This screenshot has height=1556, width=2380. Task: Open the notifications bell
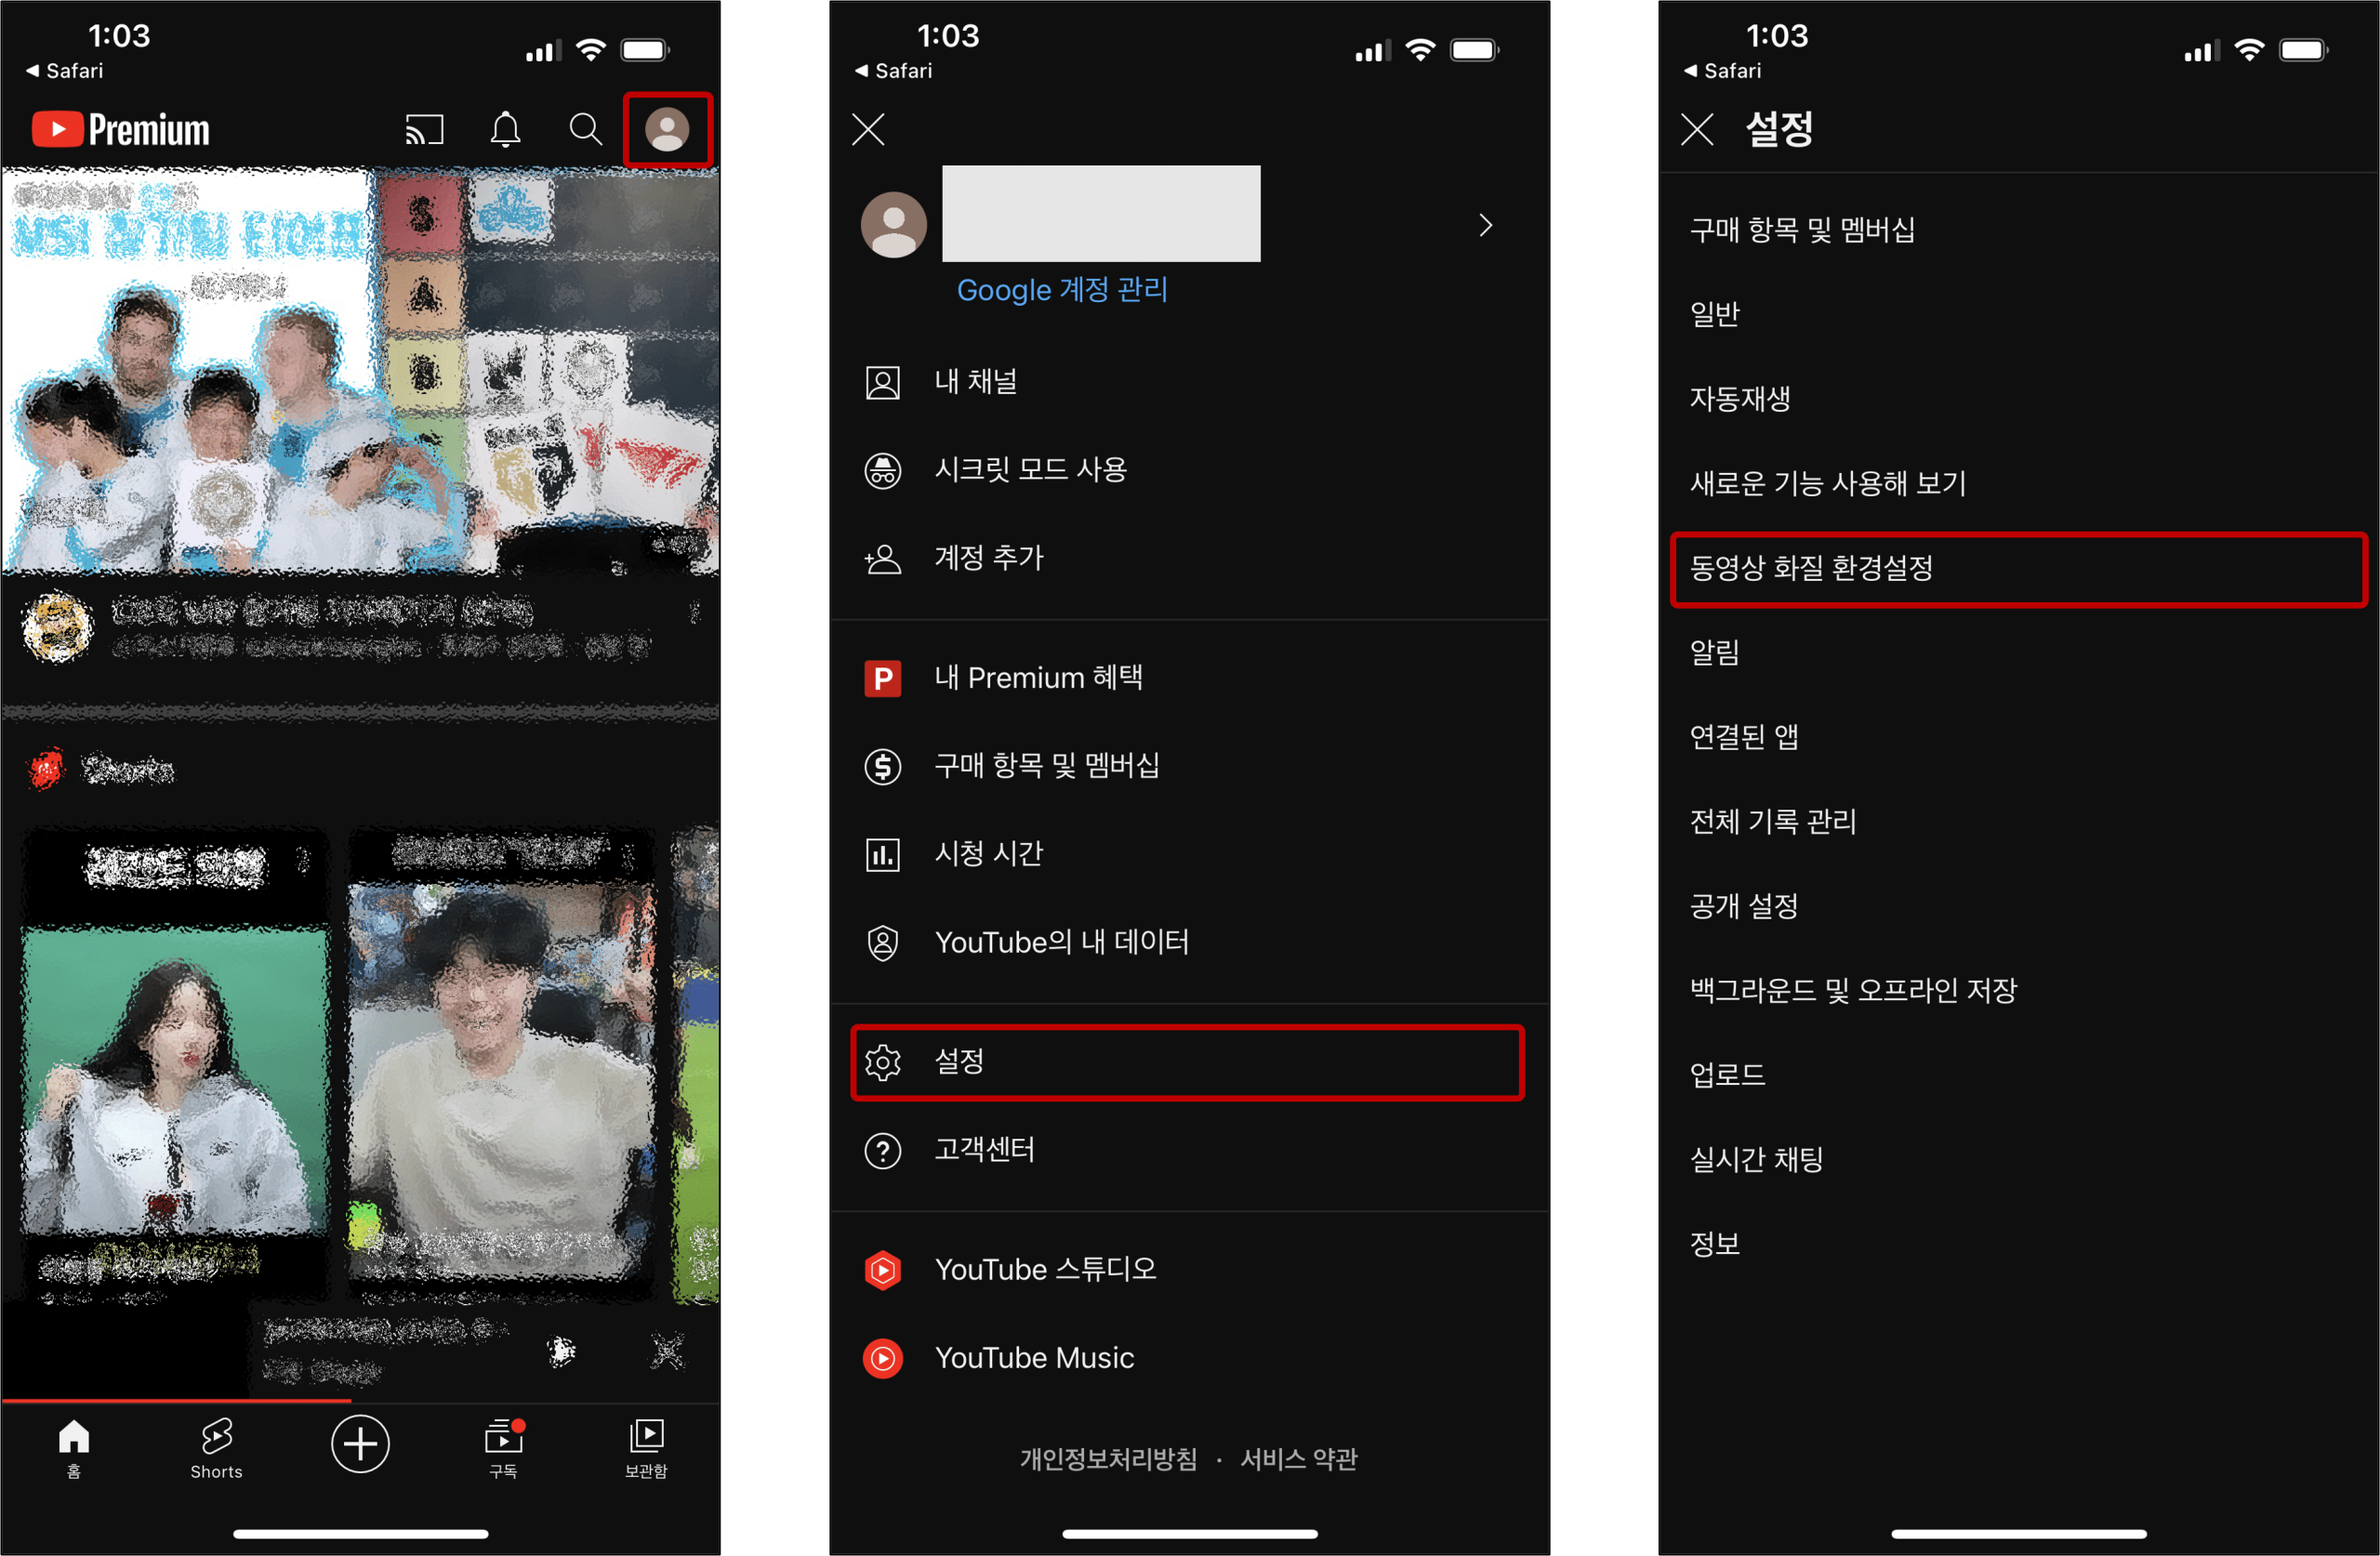tap(506, 129)
